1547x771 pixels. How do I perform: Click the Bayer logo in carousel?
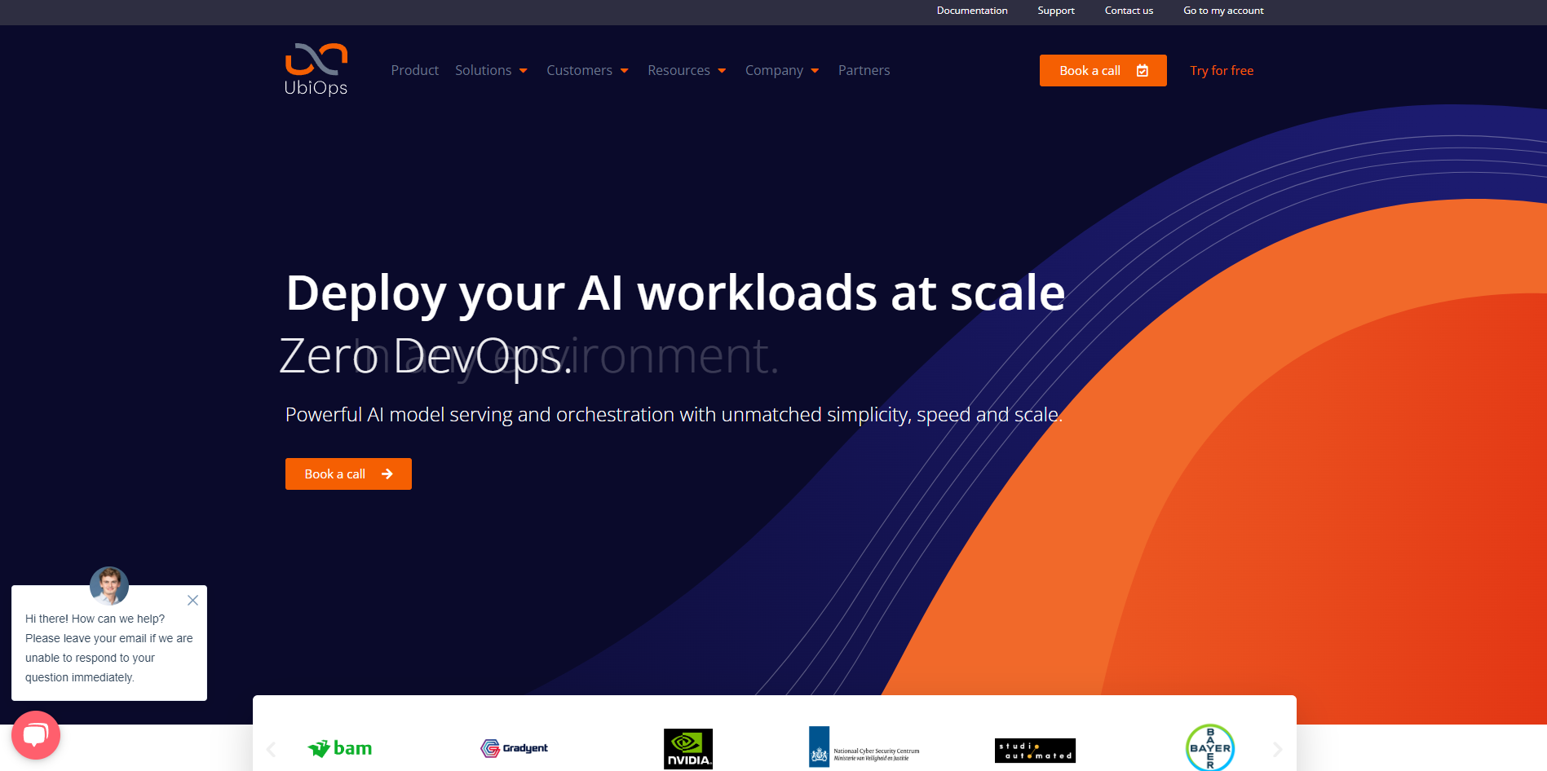pos(1209,747)
